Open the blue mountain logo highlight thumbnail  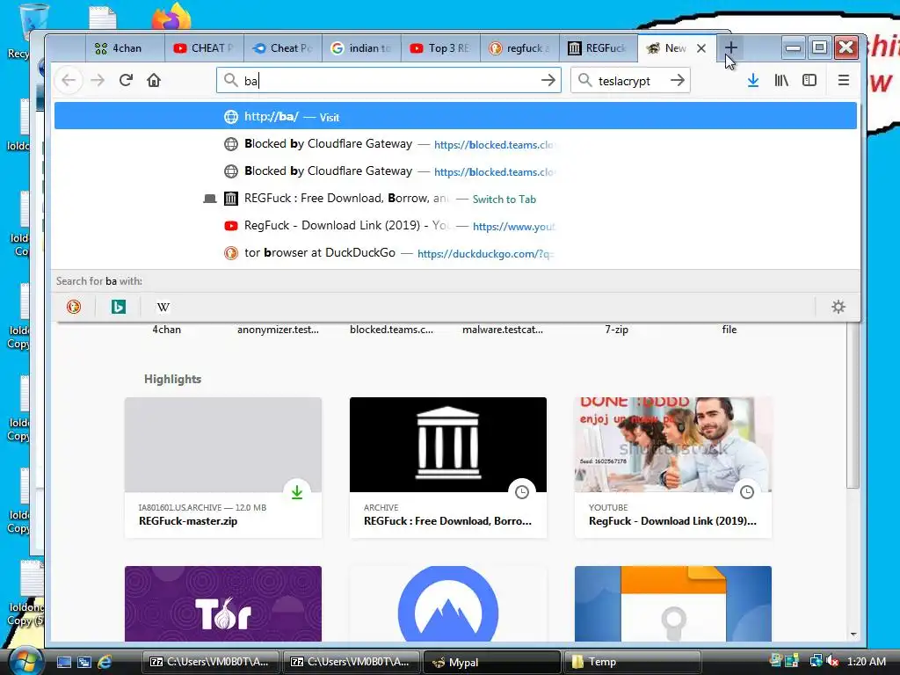(447, 604)
